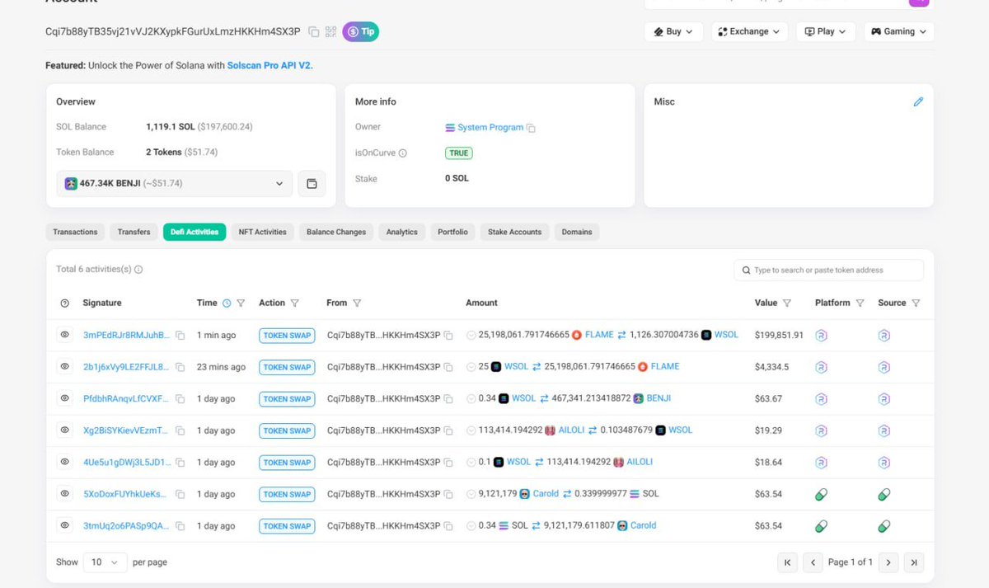The height and width of the screenshot is (588, 989).
Task: Toggle time format clock icon in header
Action: point(227,303)
